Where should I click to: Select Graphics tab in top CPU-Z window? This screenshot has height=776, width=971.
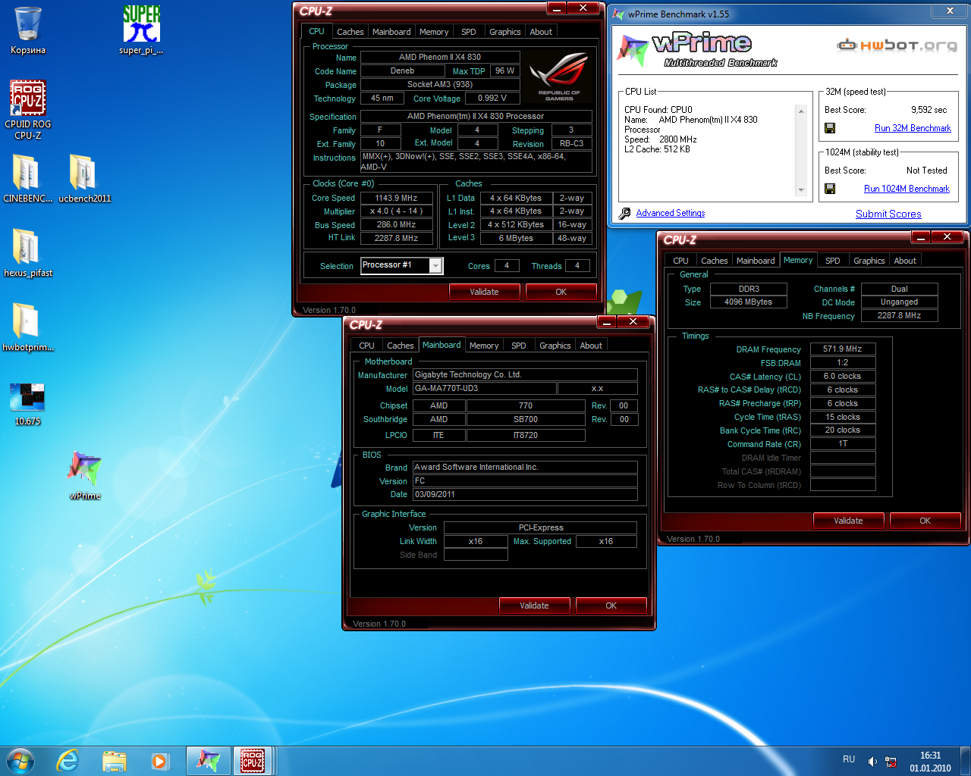coord(505,32)
